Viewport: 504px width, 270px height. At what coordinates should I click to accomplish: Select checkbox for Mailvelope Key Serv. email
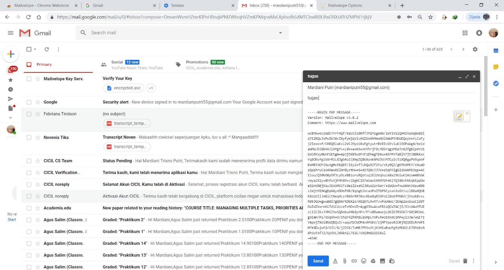click(x=29, y=79)
